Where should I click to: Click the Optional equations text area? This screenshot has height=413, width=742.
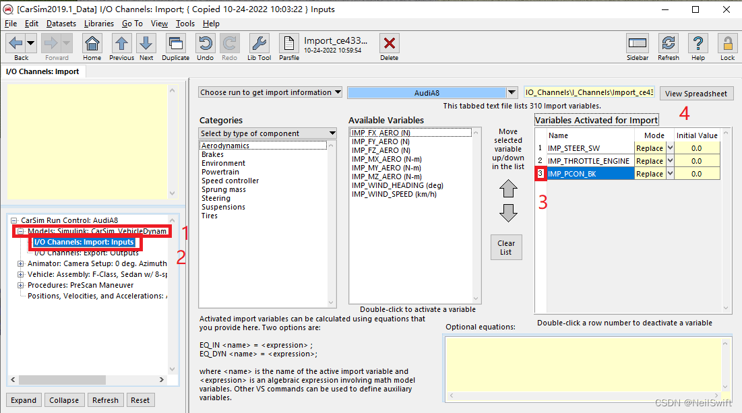click(583, 364)
